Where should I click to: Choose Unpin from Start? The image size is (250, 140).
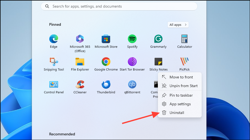point(180,86)
